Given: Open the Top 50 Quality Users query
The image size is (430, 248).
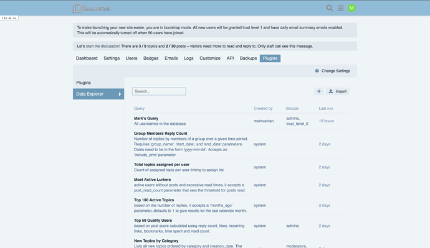Looking at the screenshot, I should (x=153, y=221).
